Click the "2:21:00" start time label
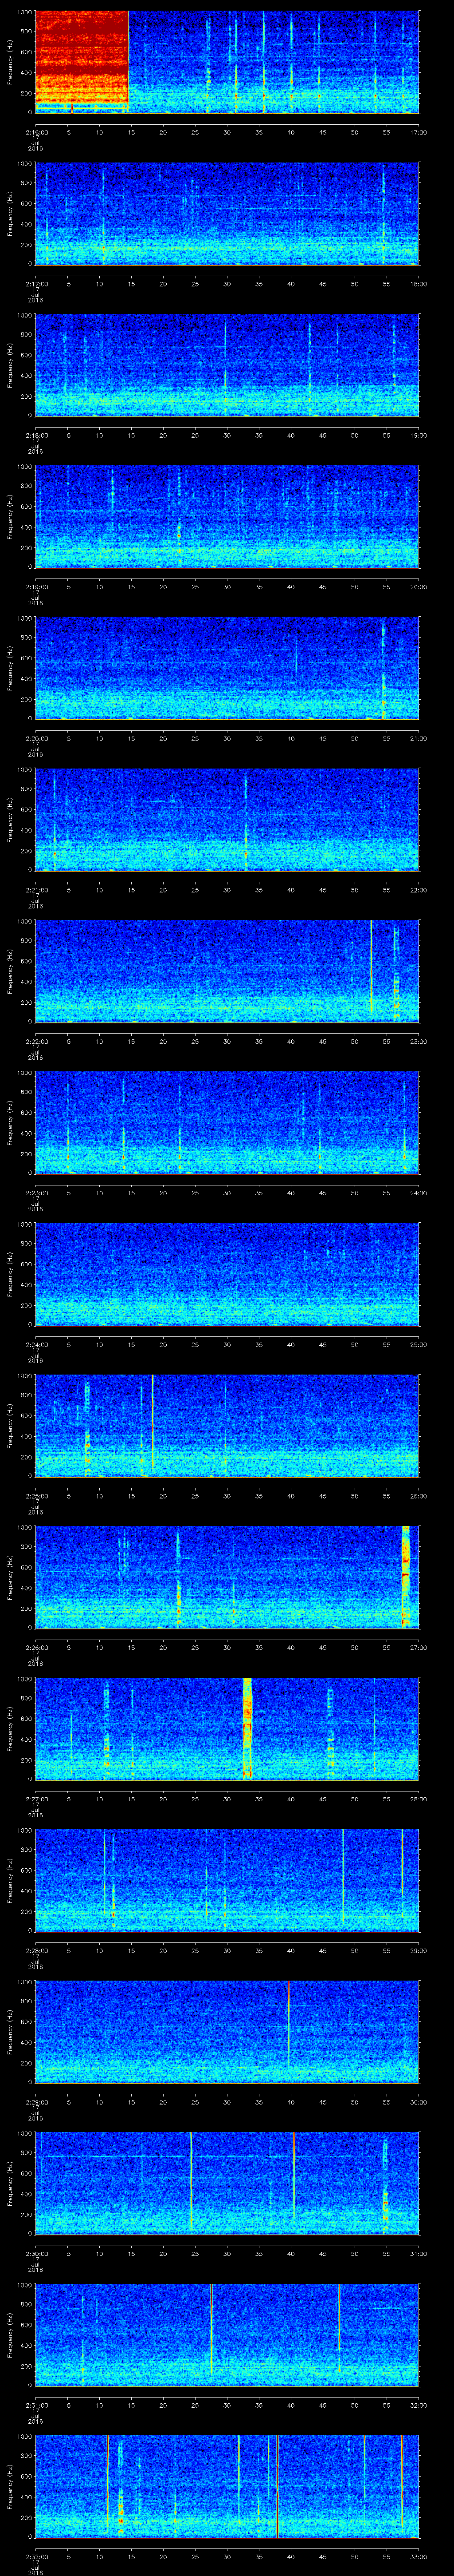Image resolution: width=454 pixels, height=2576 pixels. coord(36,890)
